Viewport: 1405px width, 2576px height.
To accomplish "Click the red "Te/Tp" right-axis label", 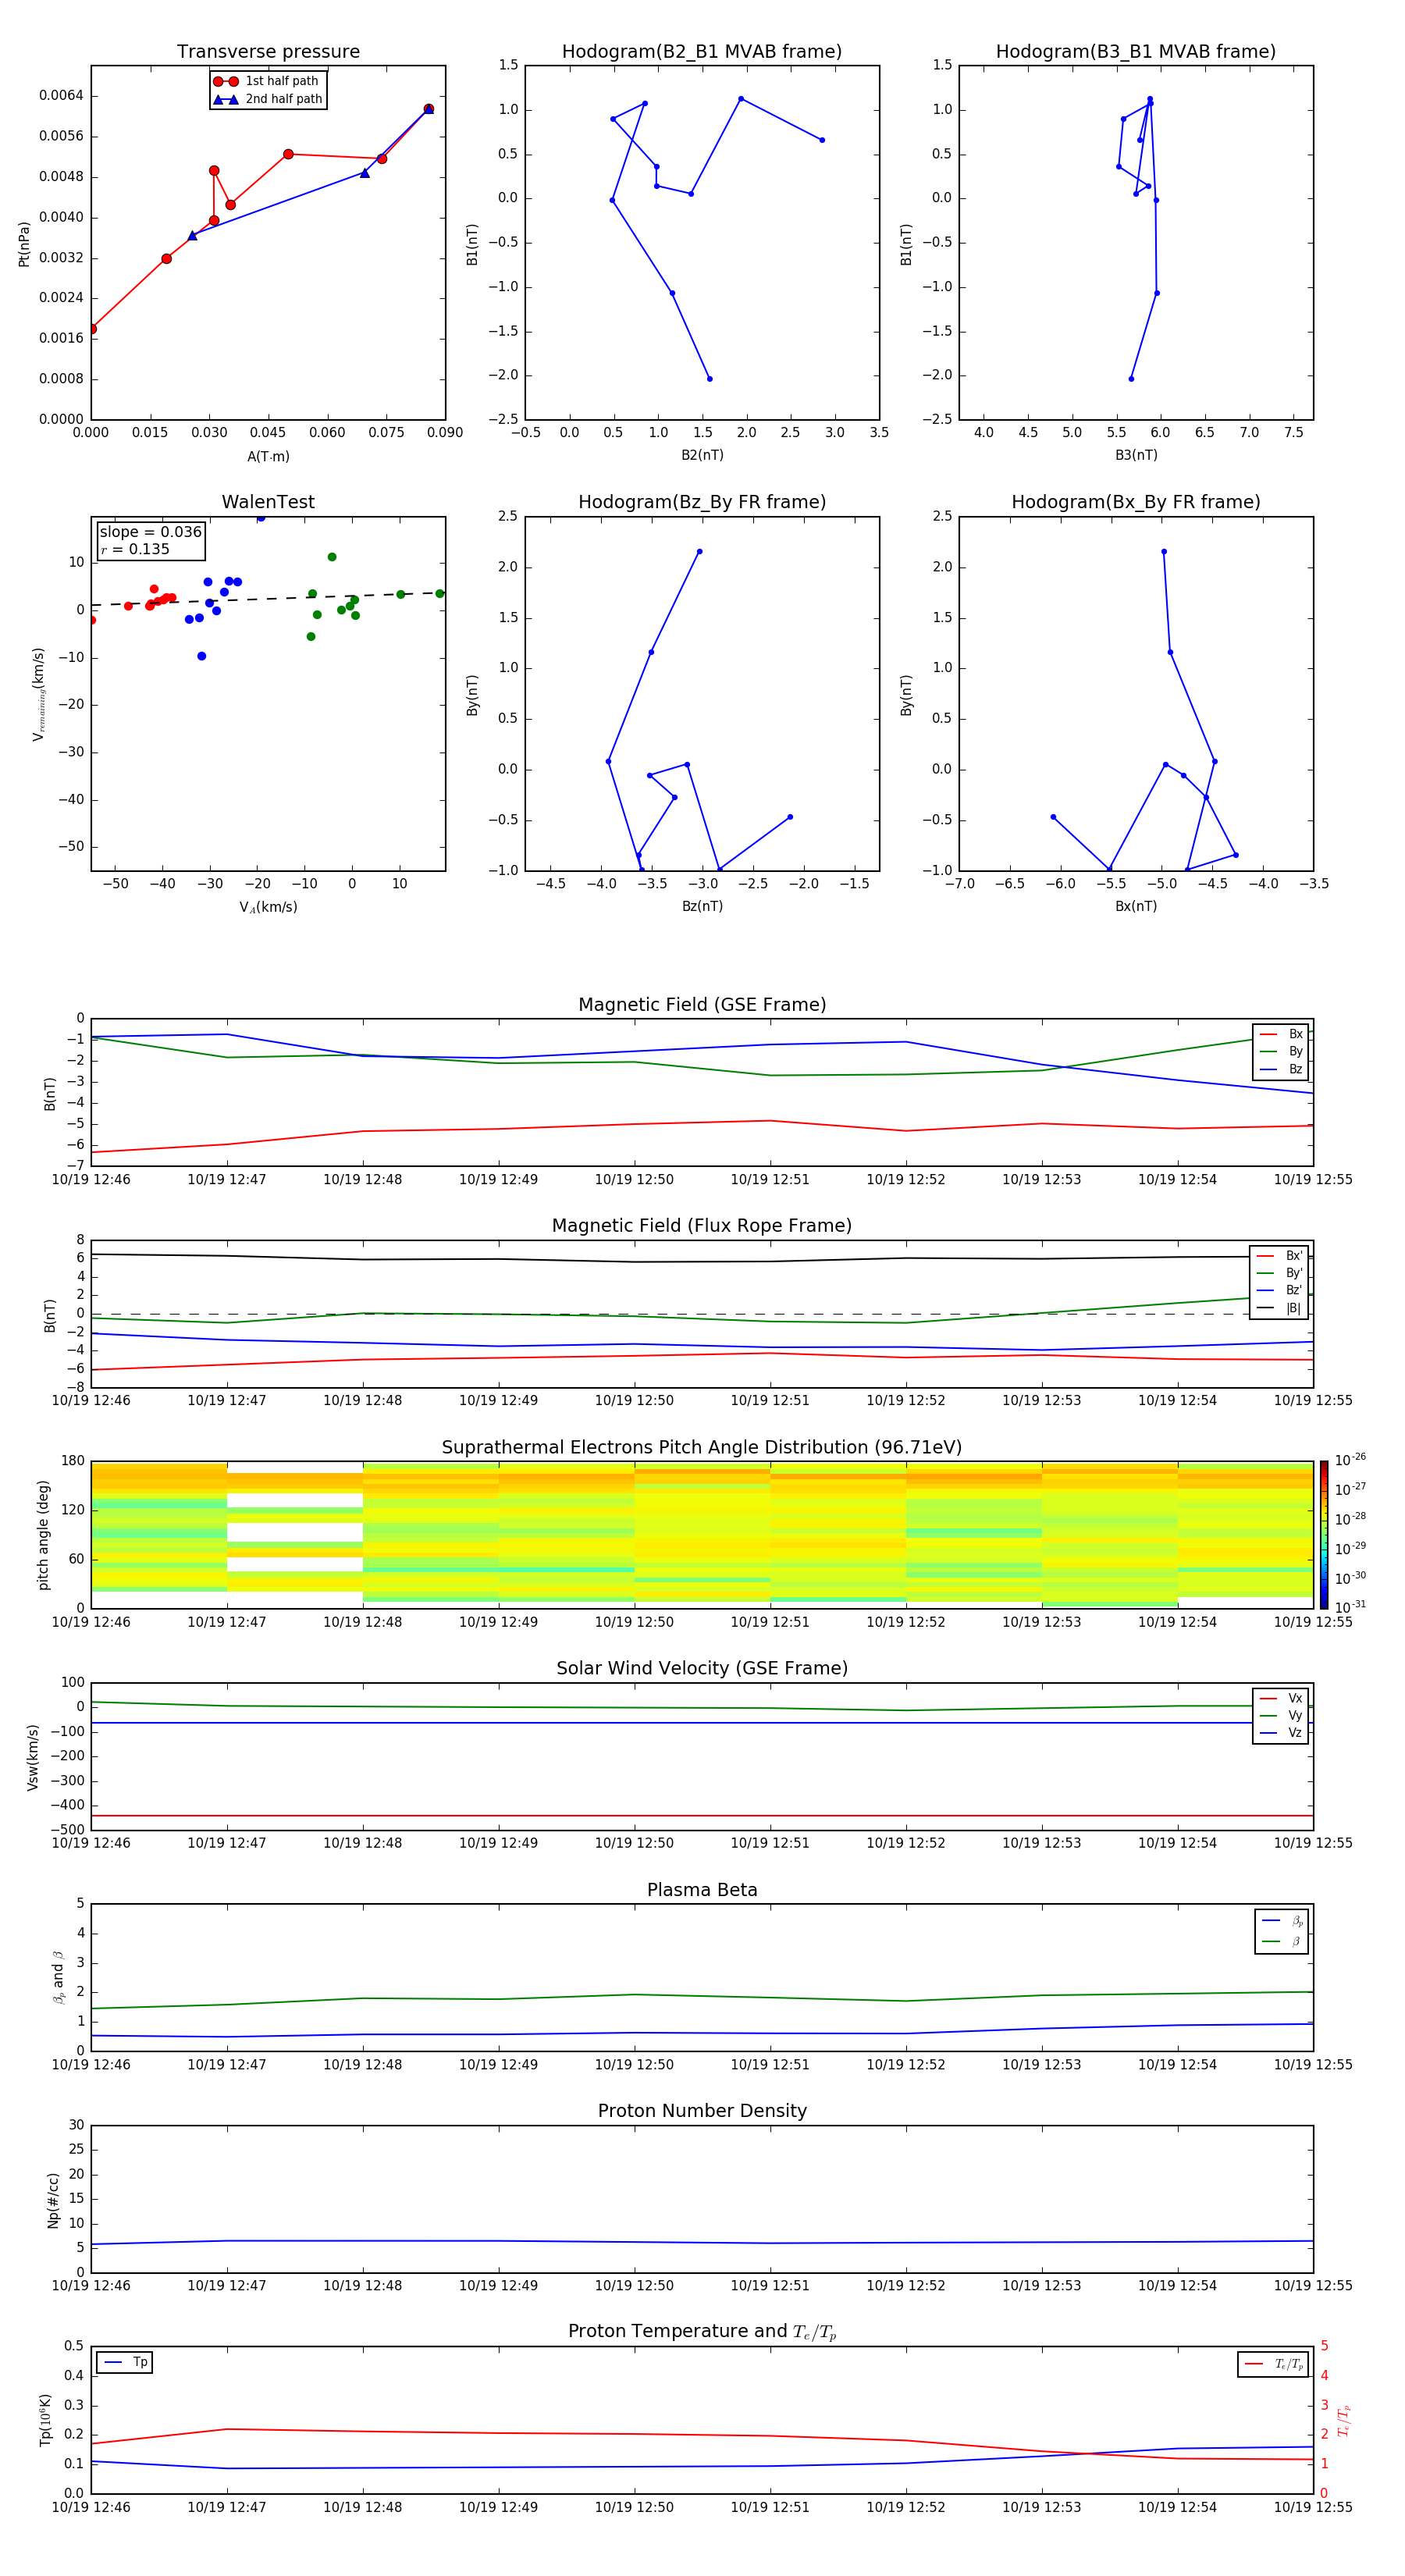I will (x=1343, y=2420).
